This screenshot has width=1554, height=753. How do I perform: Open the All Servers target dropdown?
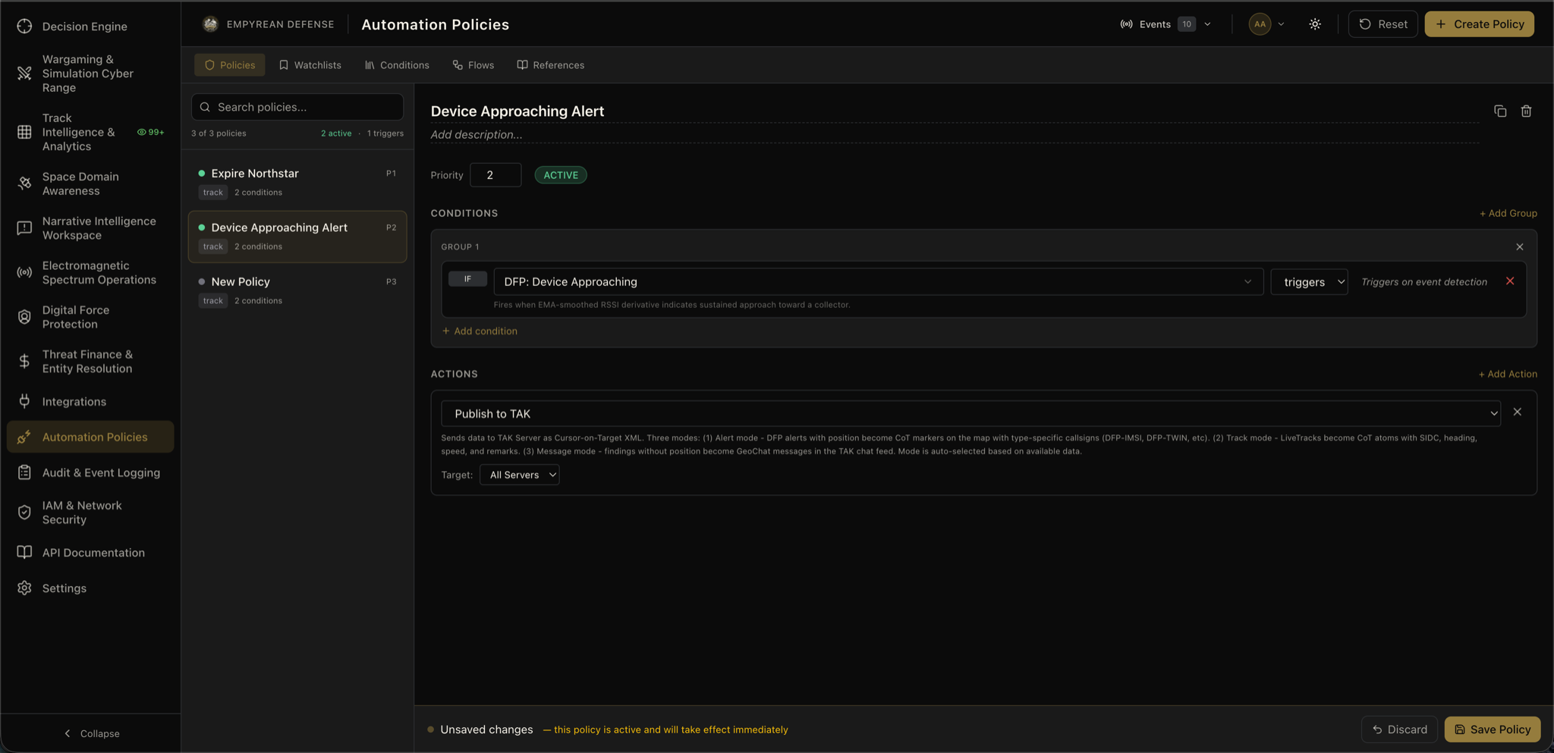520,475
